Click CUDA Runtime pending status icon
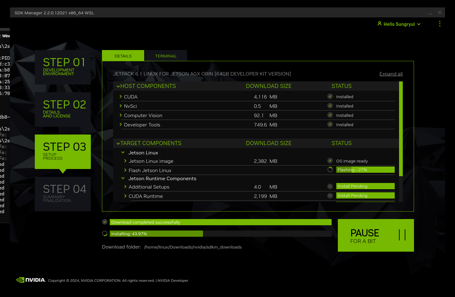Image resolution: width=455 pixels, height=297 pixels. (330, 196)
